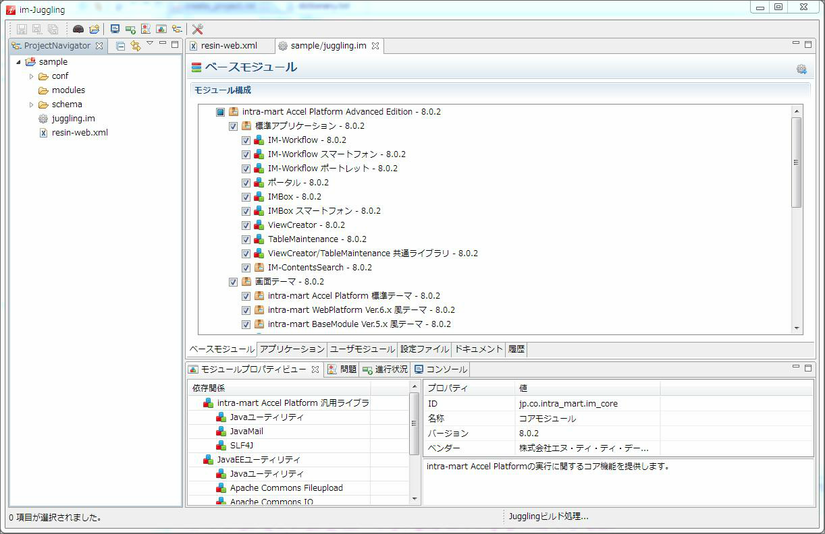Click the module list vertical scrollbar thumb
Image resolution: width=825 pixels, height=534 pixels.
pos(797,162)
